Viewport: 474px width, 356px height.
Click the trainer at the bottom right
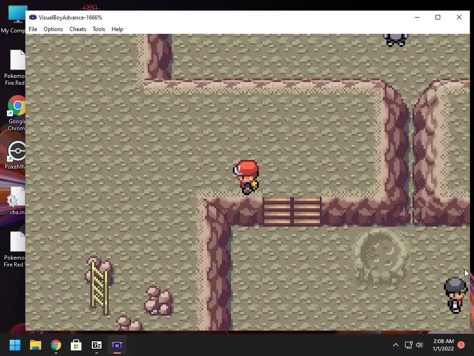(x=455, y=295)
